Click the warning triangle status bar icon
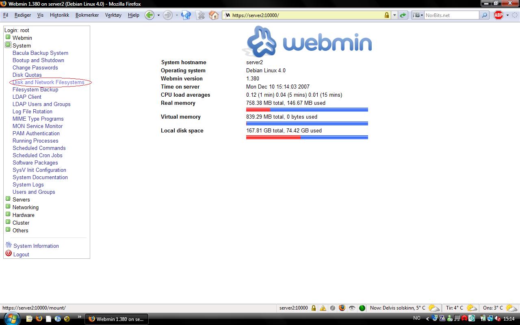 point(323,308)
